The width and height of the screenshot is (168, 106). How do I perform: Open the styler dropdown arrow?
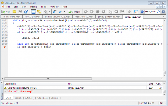click(x=50, y=12)
